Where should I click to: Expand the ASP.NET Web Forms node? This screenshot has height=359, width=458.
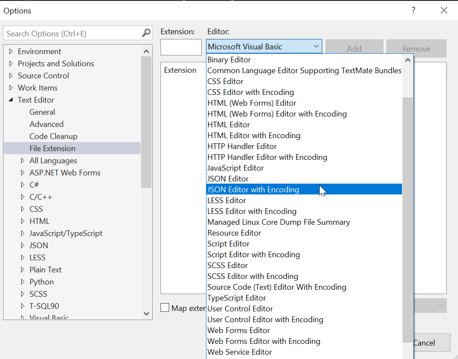23,173
